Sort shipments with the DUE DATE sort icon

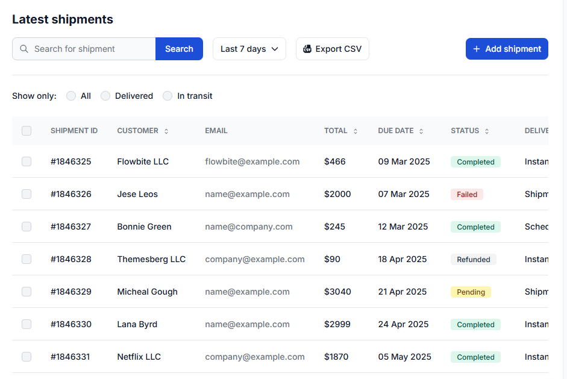pyautogui.click(x=421, y=131)
